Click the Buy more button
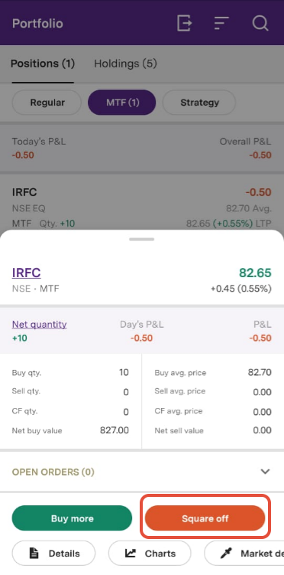 [x=72, y=518]
